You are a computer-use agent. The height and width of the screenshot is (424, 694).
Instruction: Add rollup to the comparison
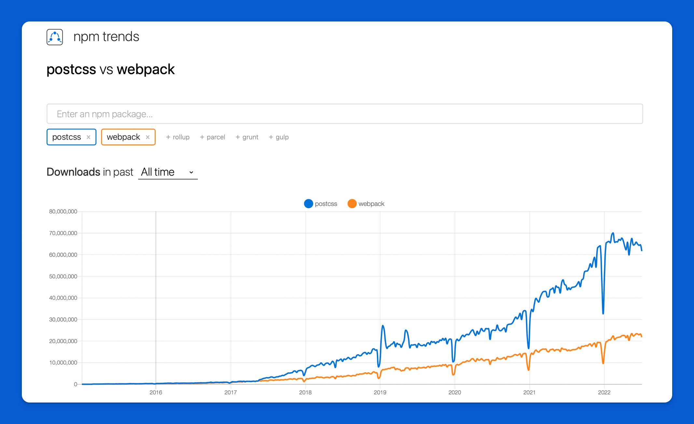tap(178, 137)
